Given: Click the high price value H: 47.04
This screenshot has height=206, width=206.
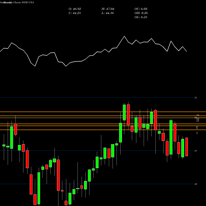Looking at the screenshot, I should (x=108, y=9).
